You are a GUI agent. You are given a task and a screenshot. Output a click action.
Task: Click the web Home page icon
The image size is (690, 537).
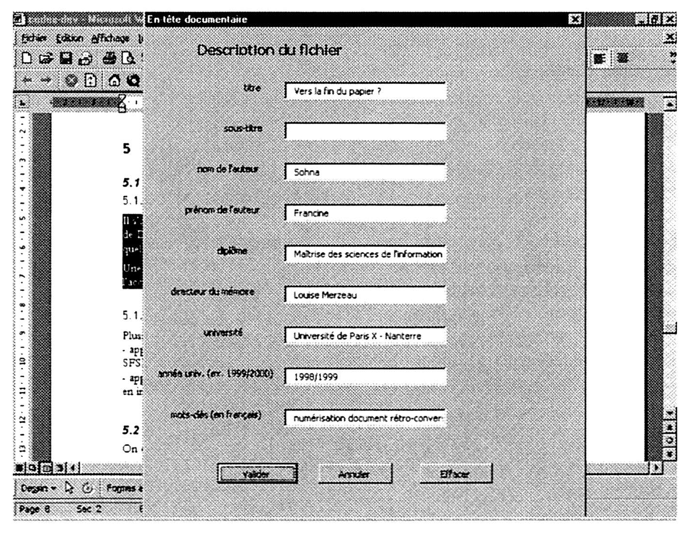pyautogui.click(x=114, y=80)
